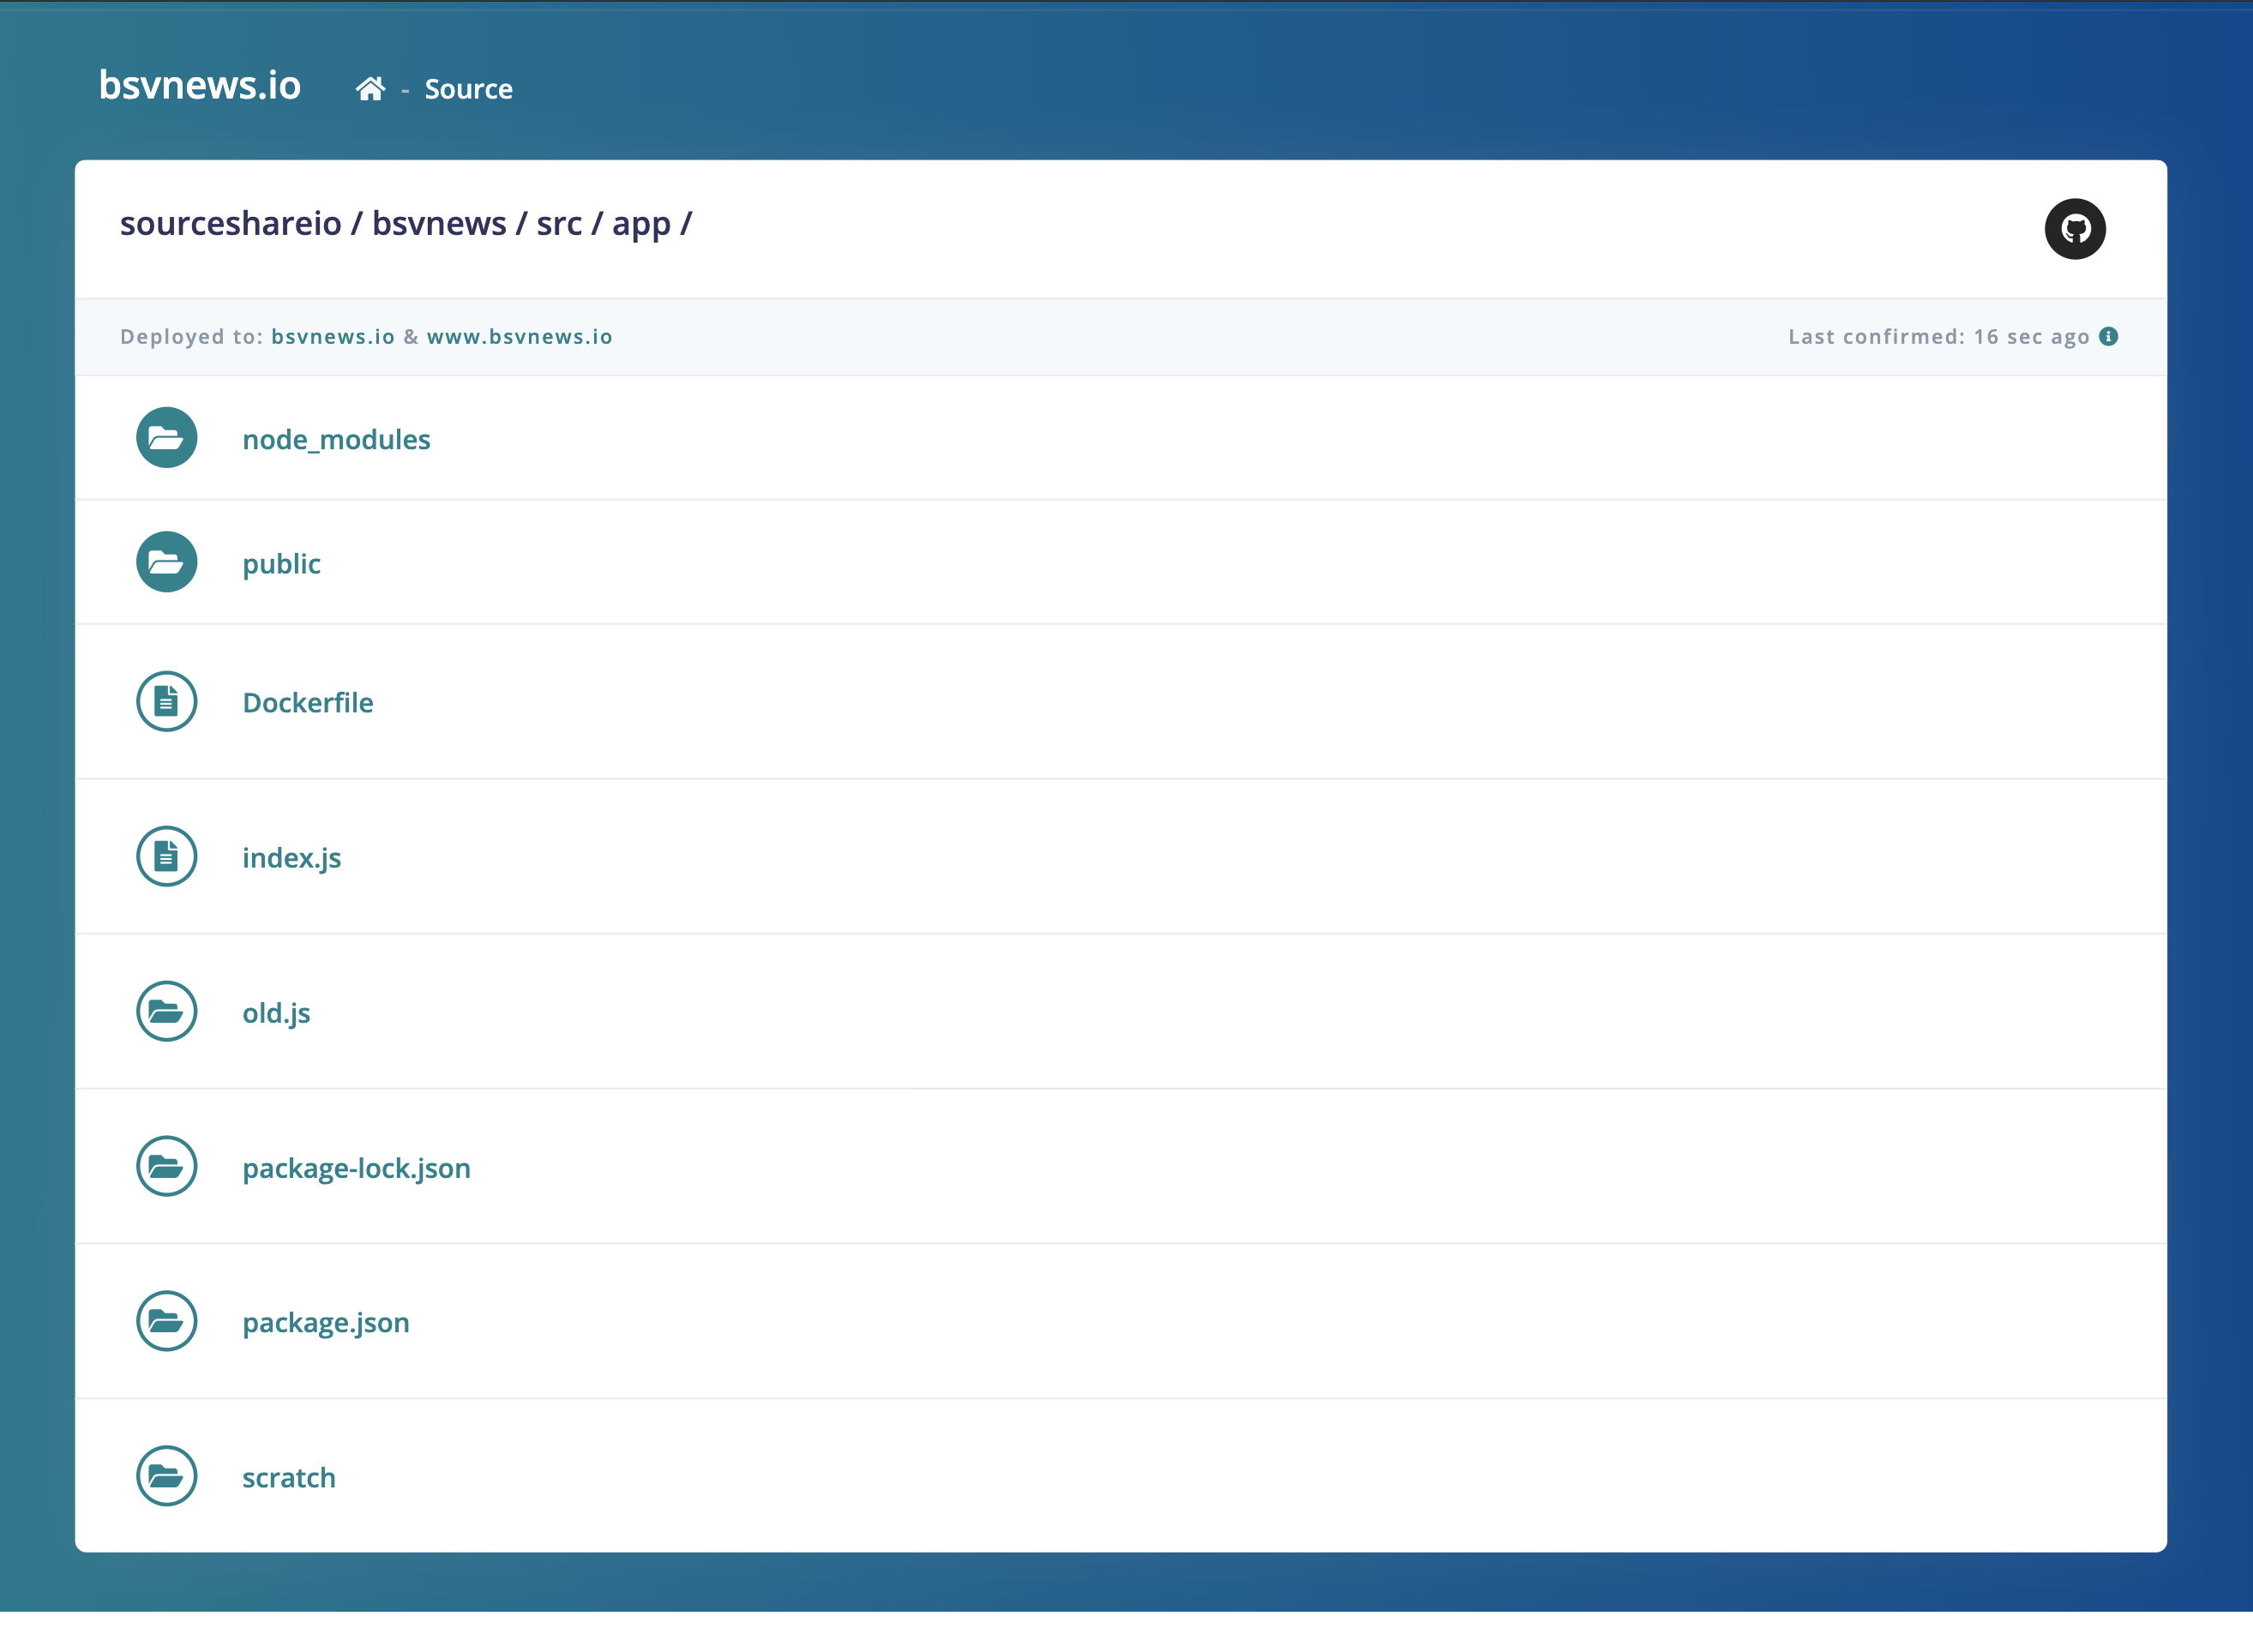Click the scratch folder icon
The image size is (2253, 1652).
[x=166, y=1476]
